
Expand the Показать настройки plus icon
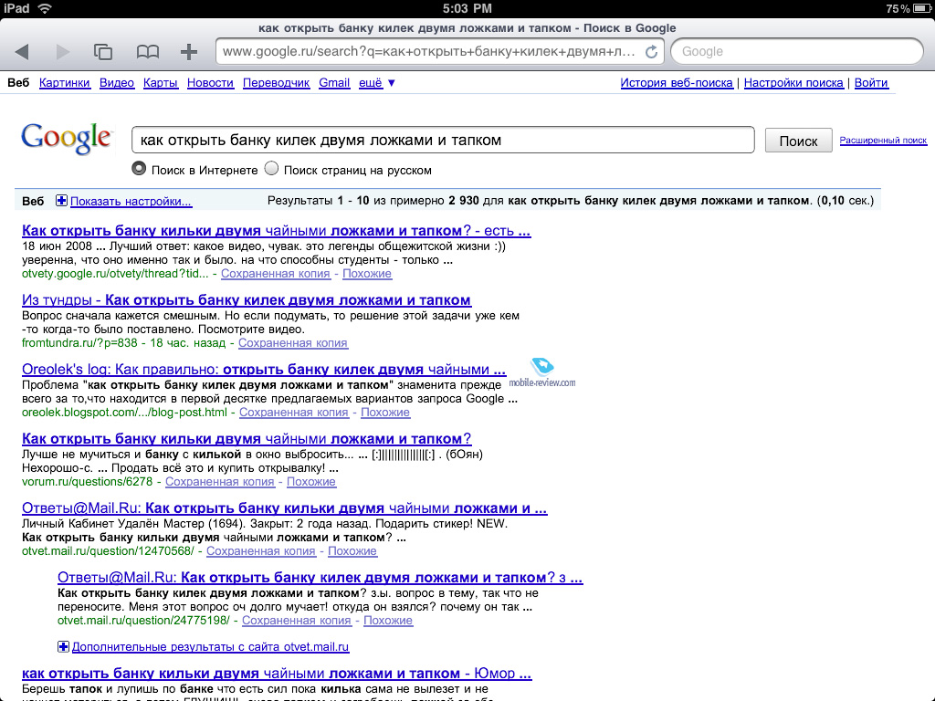61,201
